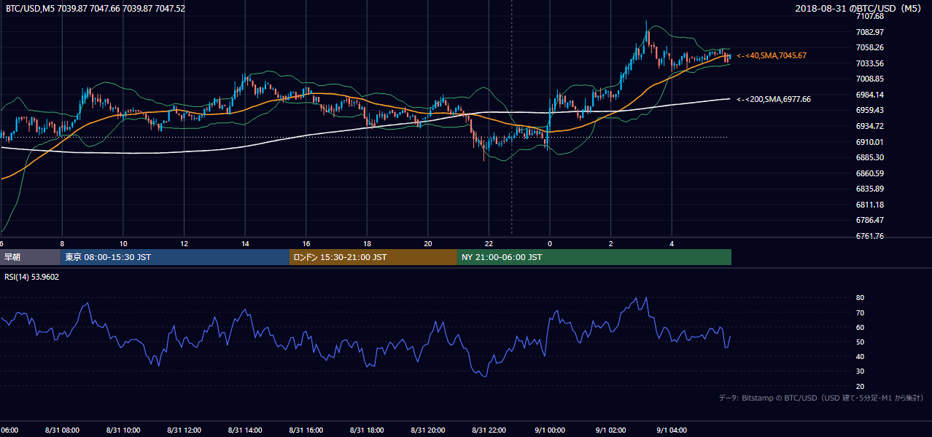Select the 200 SMA label 6977.66
The width and height of the screenshot is (932, 437).
(x=774, y=99)
